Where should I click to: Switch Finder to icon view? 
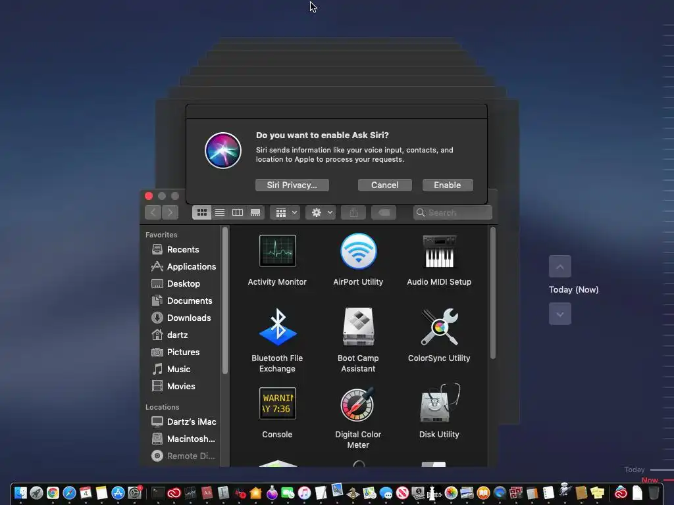click(201, 212)
